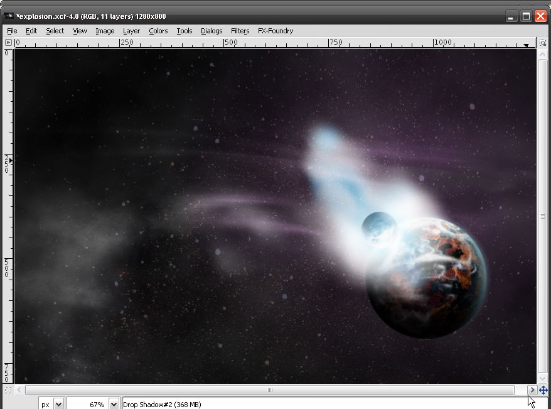Toggle Quick Mask at bottom-left corner

[8, 390]
